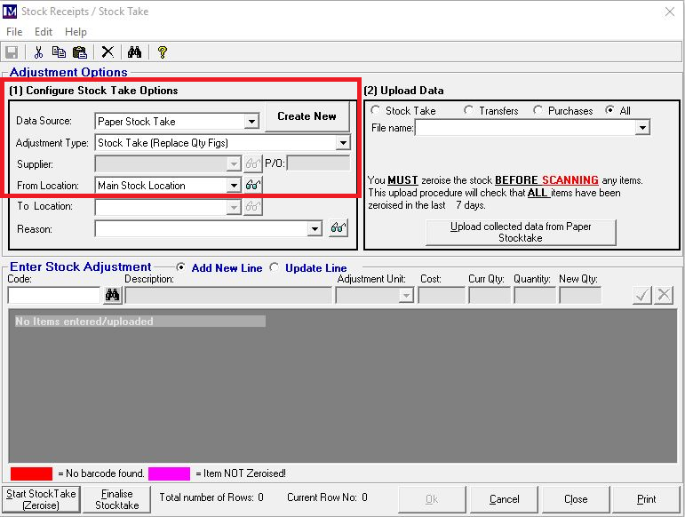685x517 pixels.
Task: Open the Help menu
Action: click(76, 32)
